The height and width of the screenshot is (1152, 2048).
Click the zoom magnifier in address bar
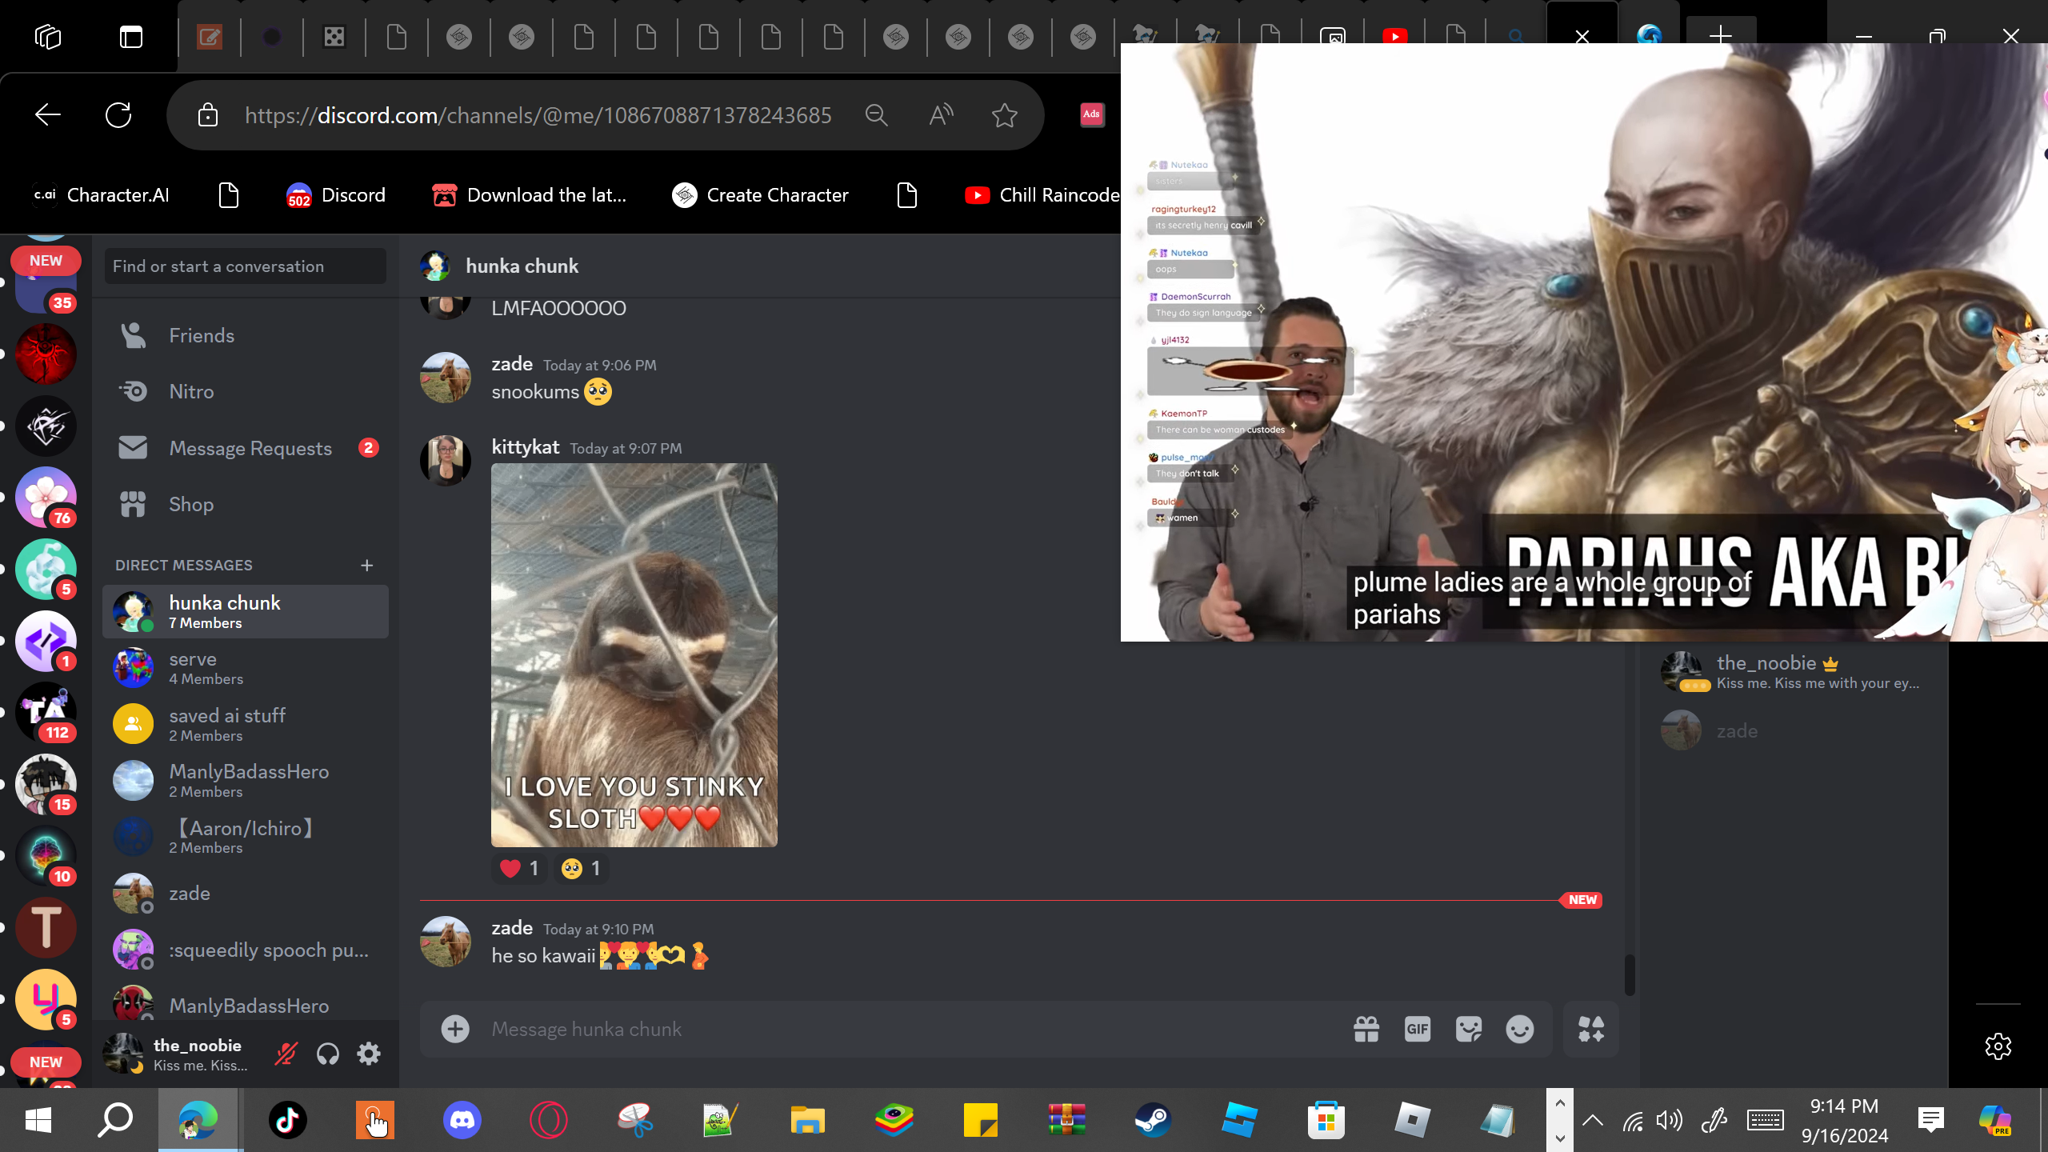click(x=877, y=115)
